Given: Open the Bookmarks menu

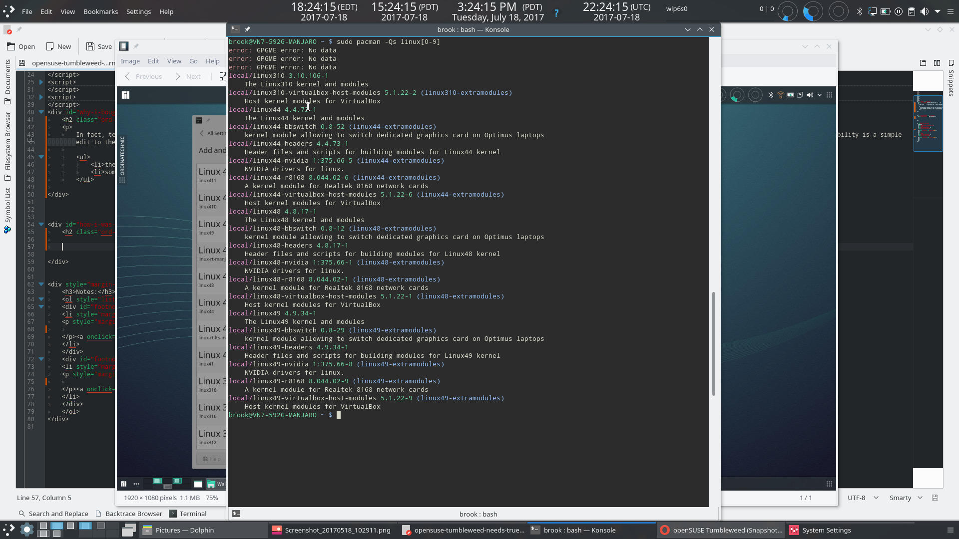Looking at the screenshot, I should pos(100,11).
